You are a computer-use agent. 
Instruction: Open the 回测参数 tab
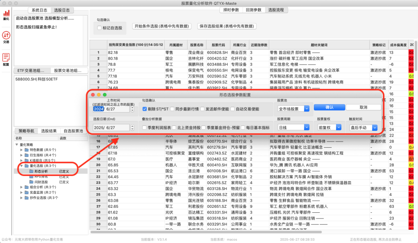click(x=254, y=10)
